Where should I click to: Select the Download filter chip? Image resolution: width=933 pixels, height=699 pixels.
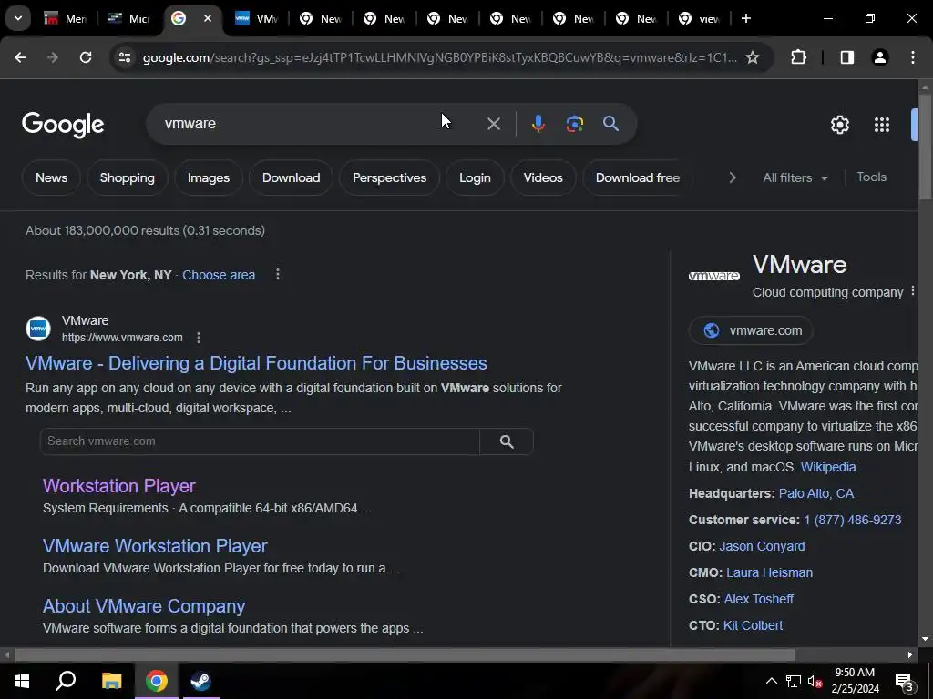pos(291,177)
